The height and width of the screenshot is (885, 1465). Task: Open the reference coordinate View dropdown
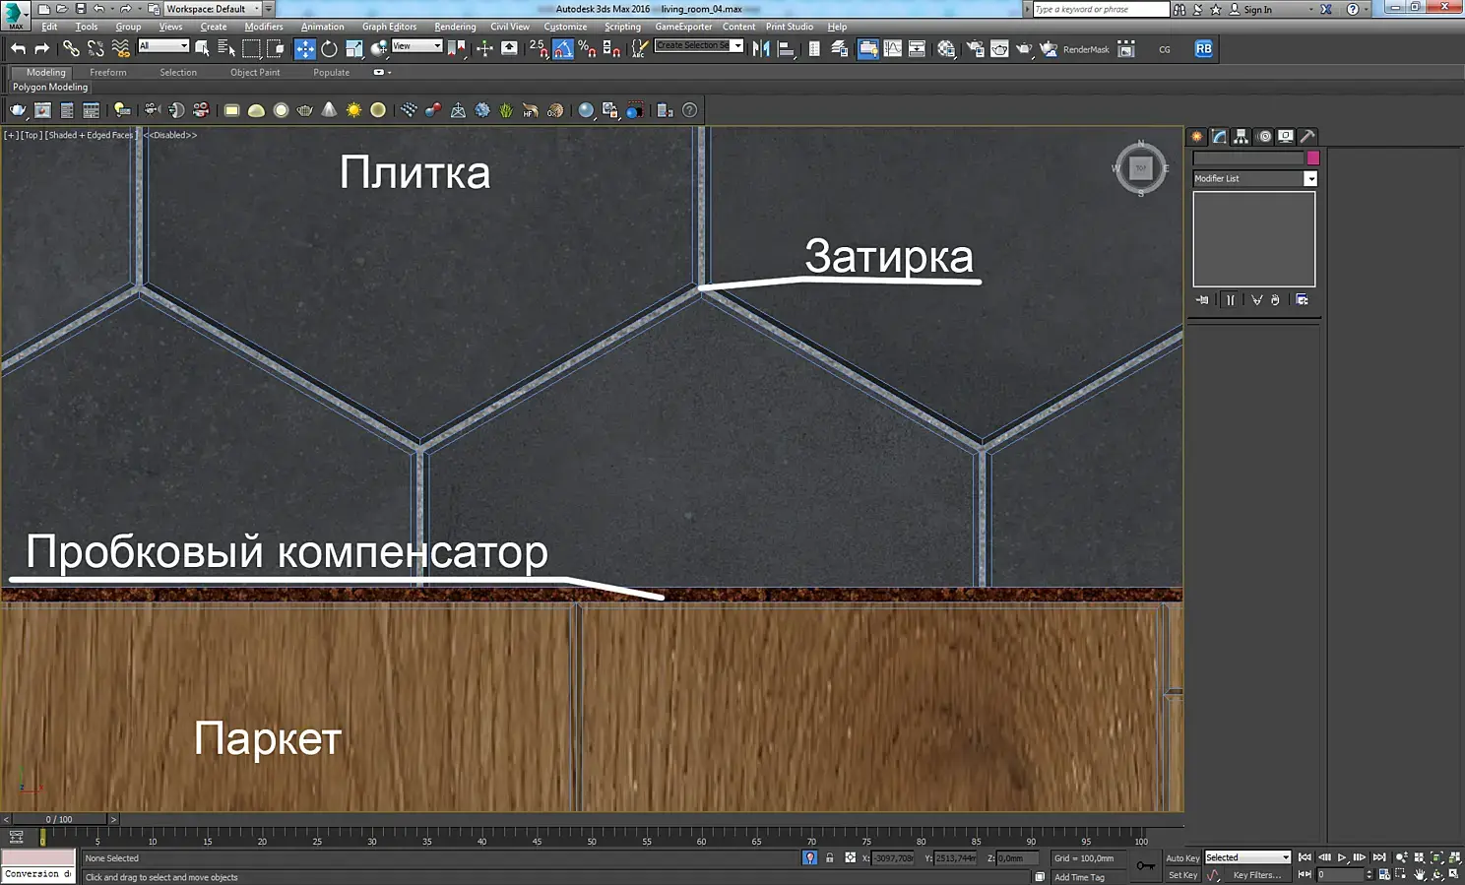click(x=416, y=46)
